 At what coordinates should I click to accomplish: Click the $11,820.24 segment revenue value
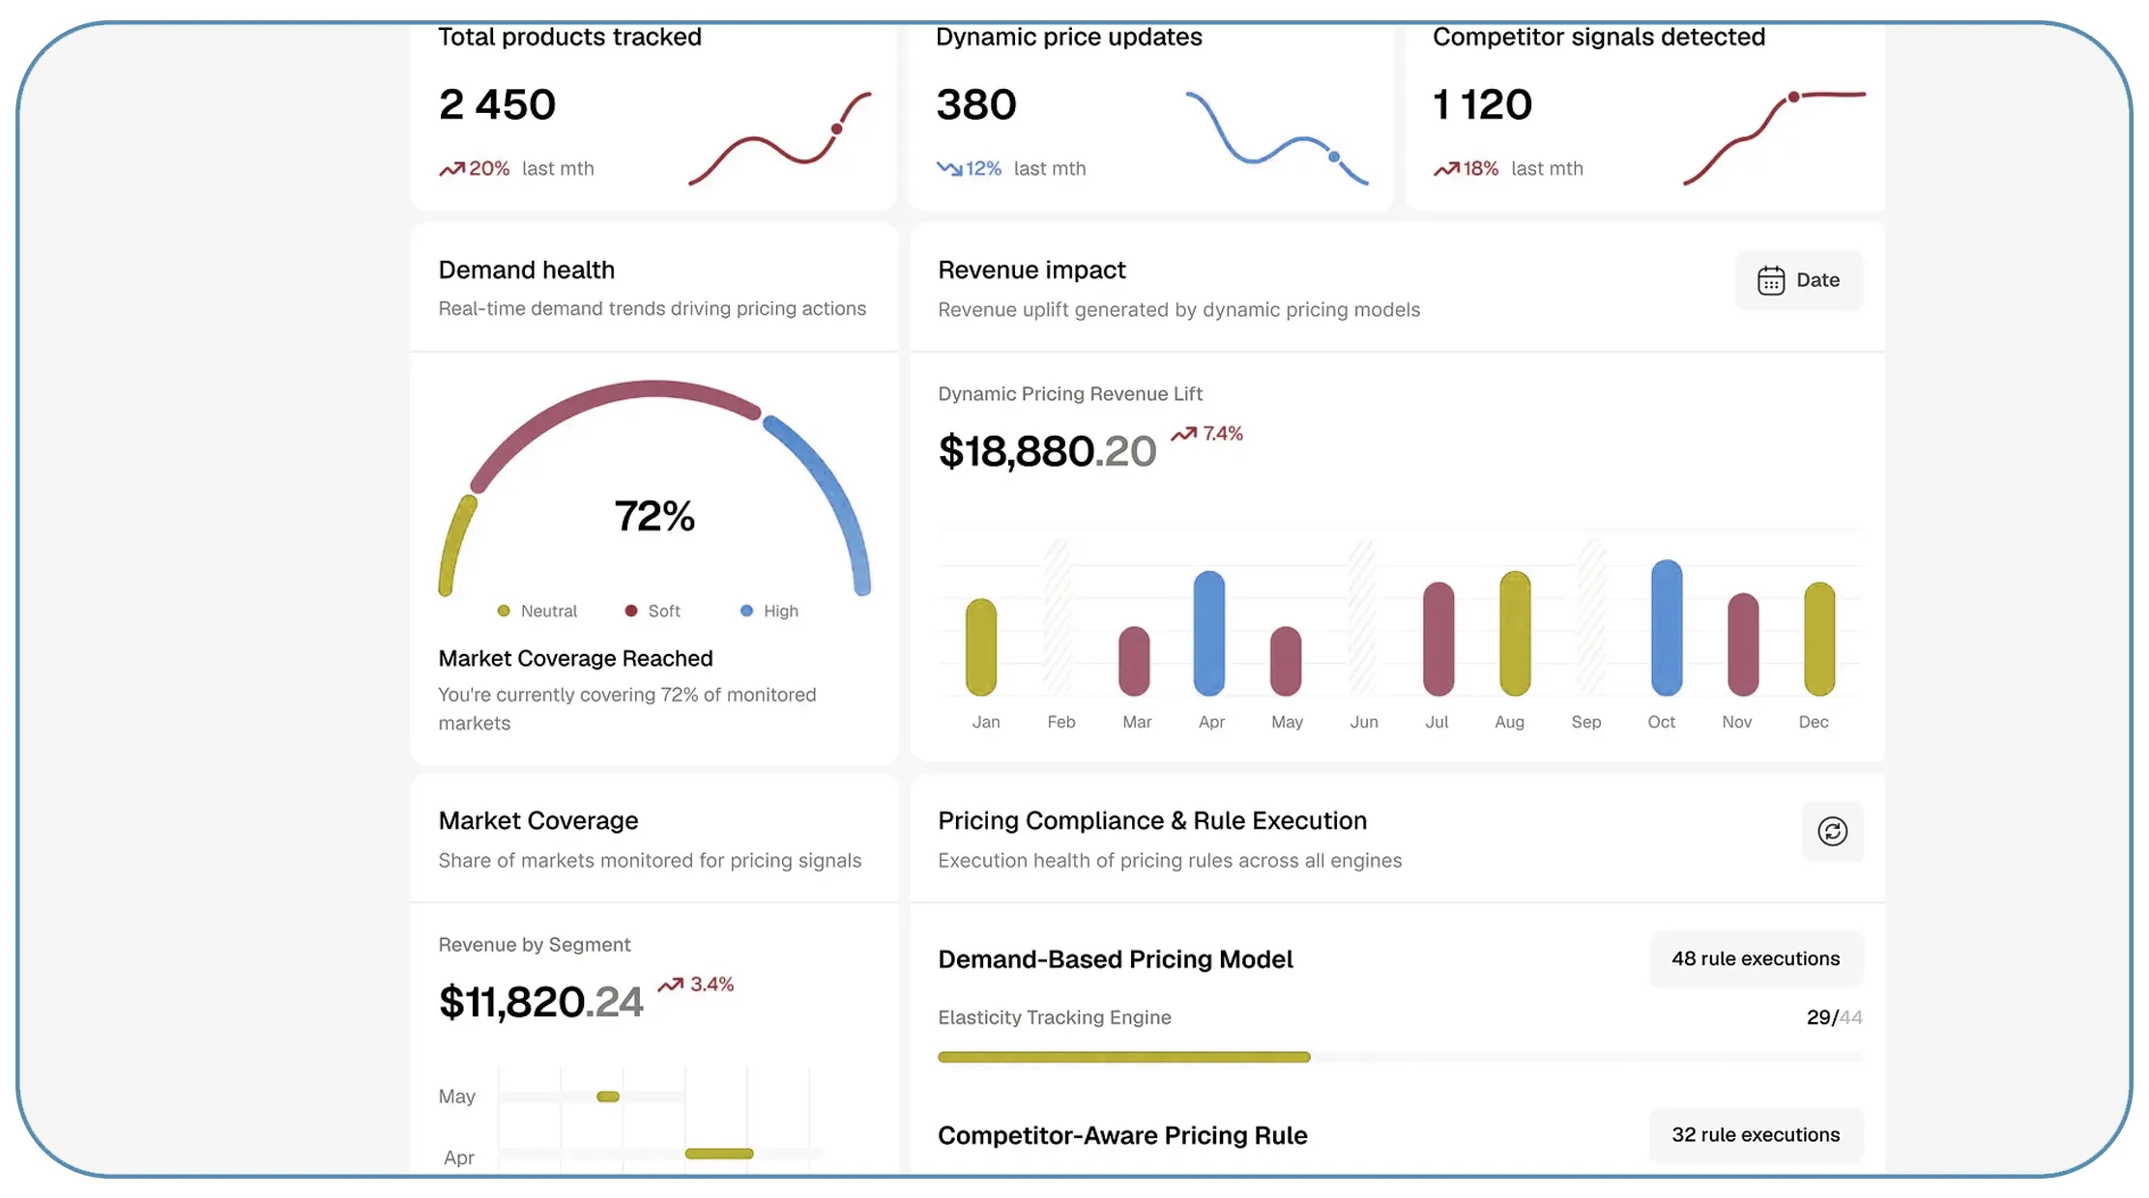tap(540, 1002)
